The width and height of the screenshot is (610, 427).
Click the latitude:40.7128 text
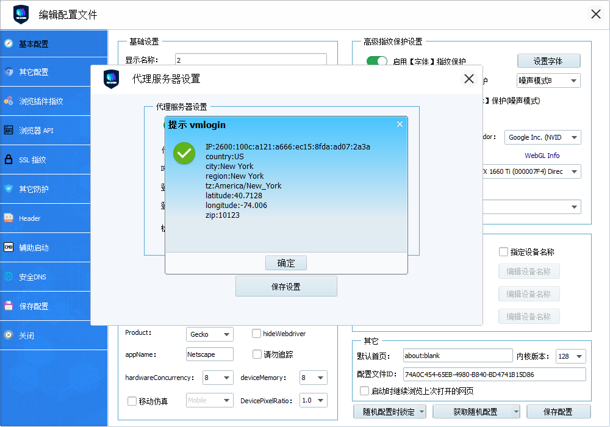[234, 195]
